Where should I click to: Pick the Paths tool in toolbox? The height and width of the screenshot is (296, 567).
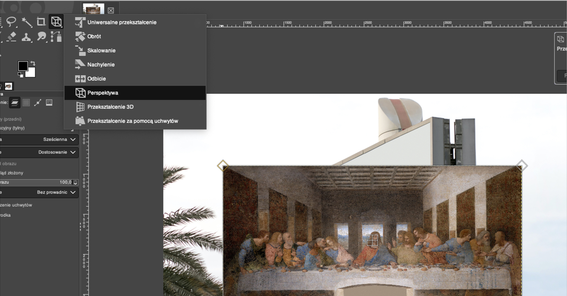(56, 37)
